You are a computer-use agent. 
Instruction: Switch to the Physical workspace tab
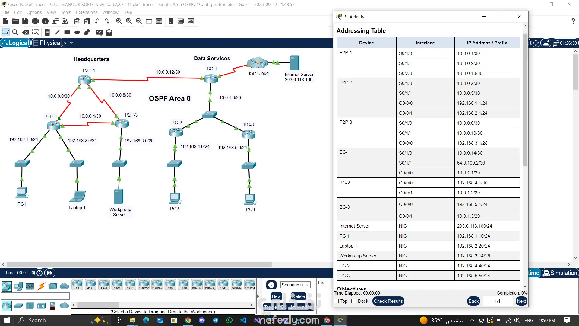(x=47, y=43)
